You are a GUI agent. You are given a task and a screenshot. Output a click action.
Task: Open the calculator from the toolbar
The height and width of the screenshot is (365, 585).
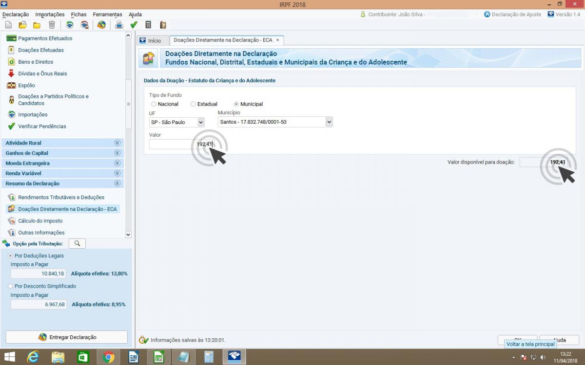(148, 25)
